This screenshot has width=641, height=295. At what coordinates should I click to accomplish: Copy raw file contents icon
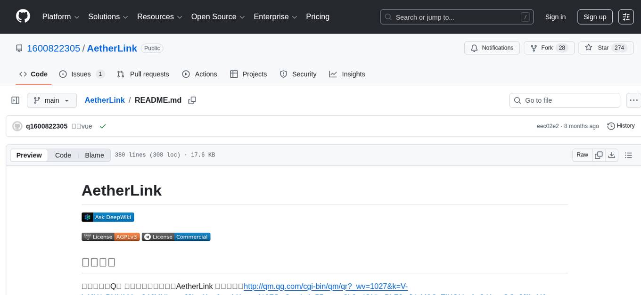click(598, 155)
